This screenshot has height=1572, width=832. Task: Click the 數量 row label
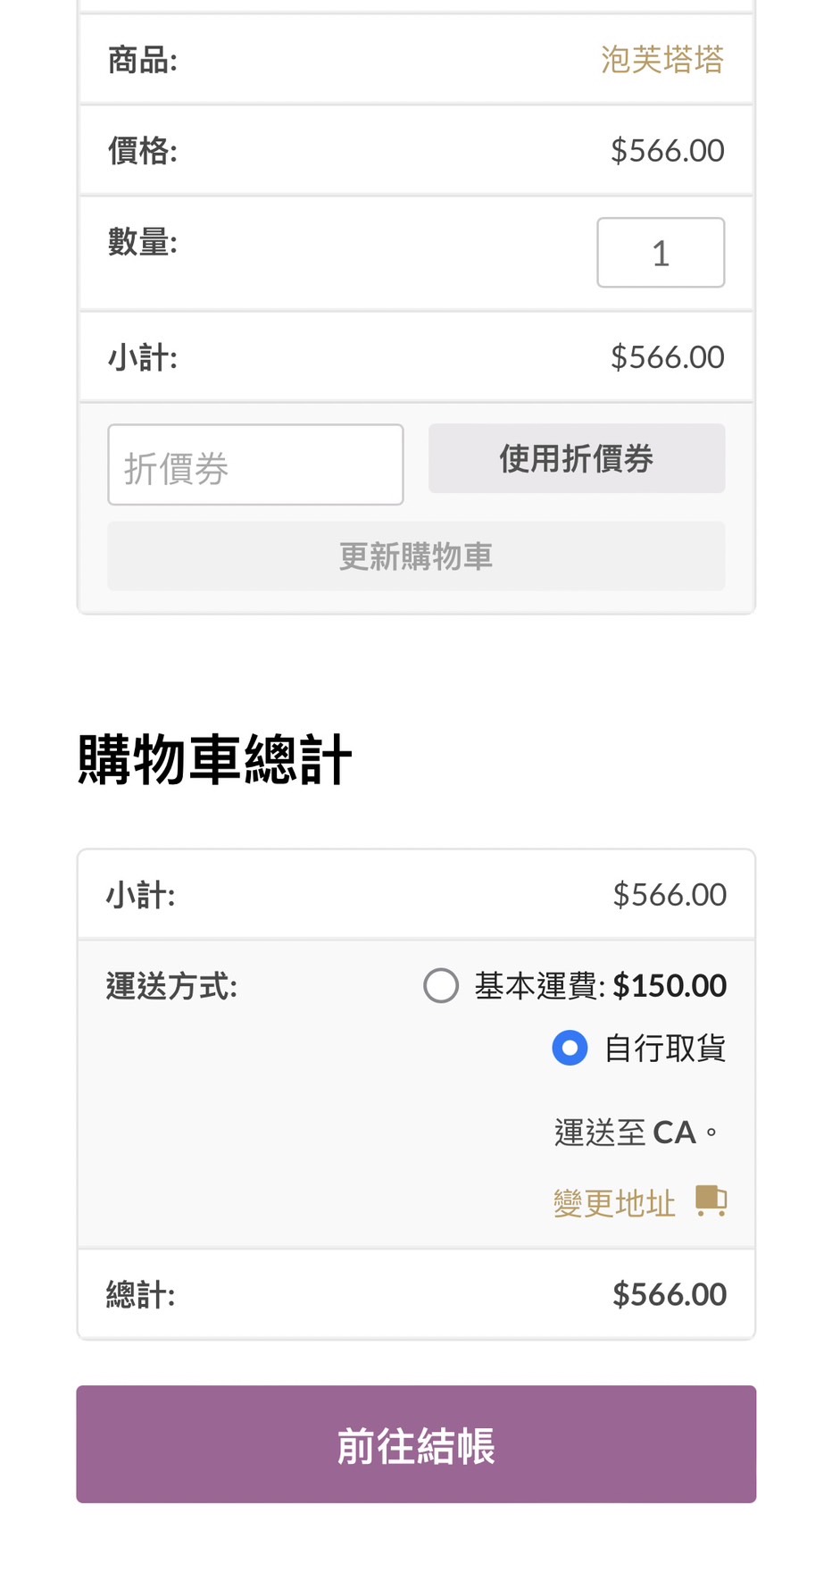(143, 242)
